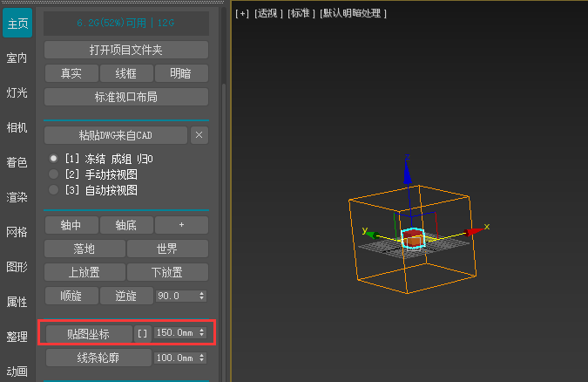Open the 动画 sidebar tab
The height and width of the screenshot is (382, 588).
(x=17, y=372)
